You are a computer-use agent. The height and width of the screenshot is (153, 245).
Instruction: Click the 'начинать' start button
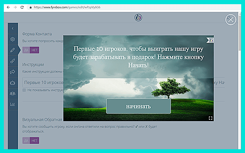(x=138, y=106)
